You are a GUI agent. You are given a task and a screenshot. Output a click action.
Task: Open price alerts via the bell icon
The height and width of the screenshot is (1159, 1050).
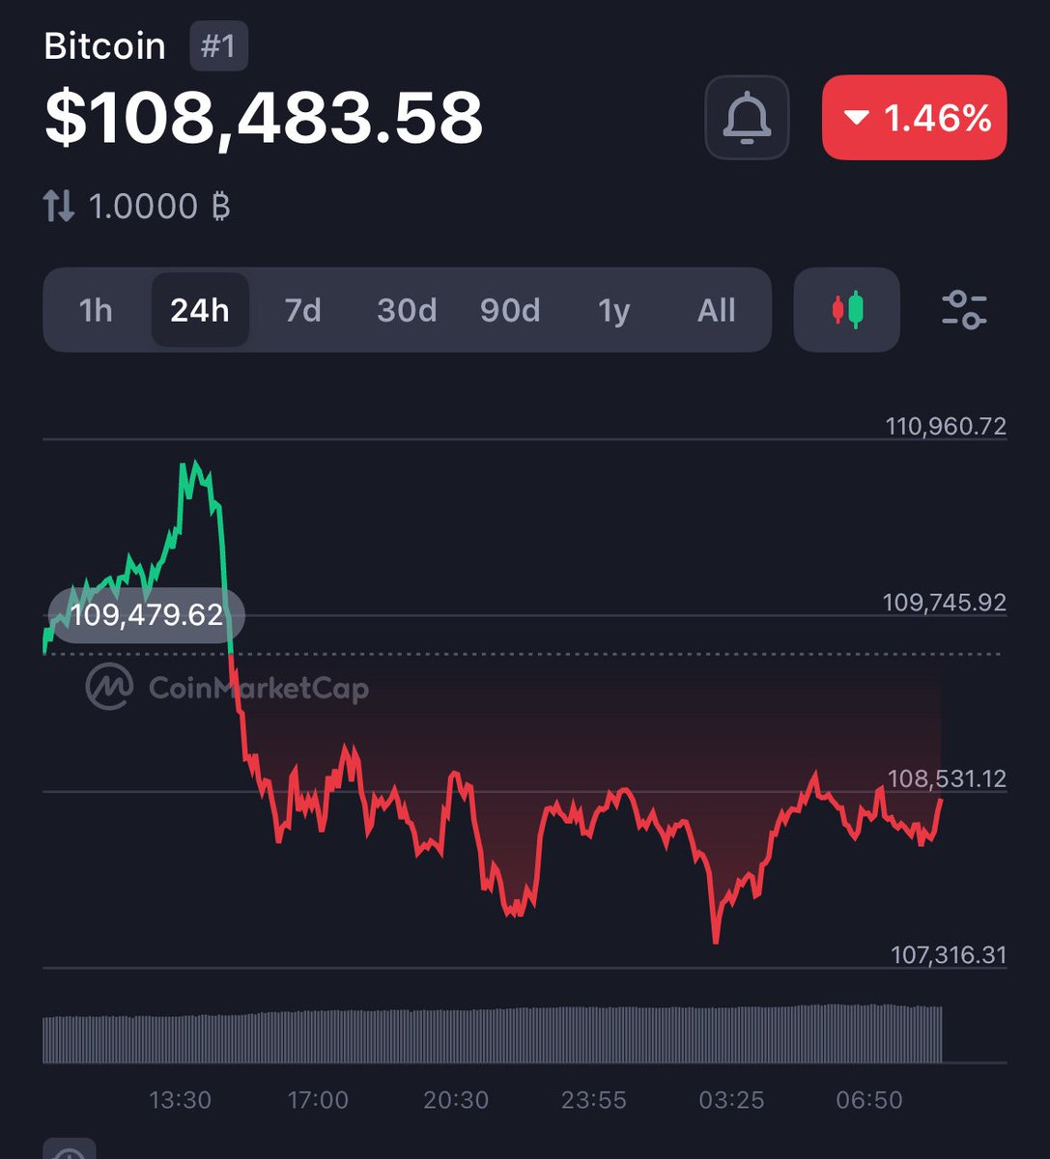747,117
